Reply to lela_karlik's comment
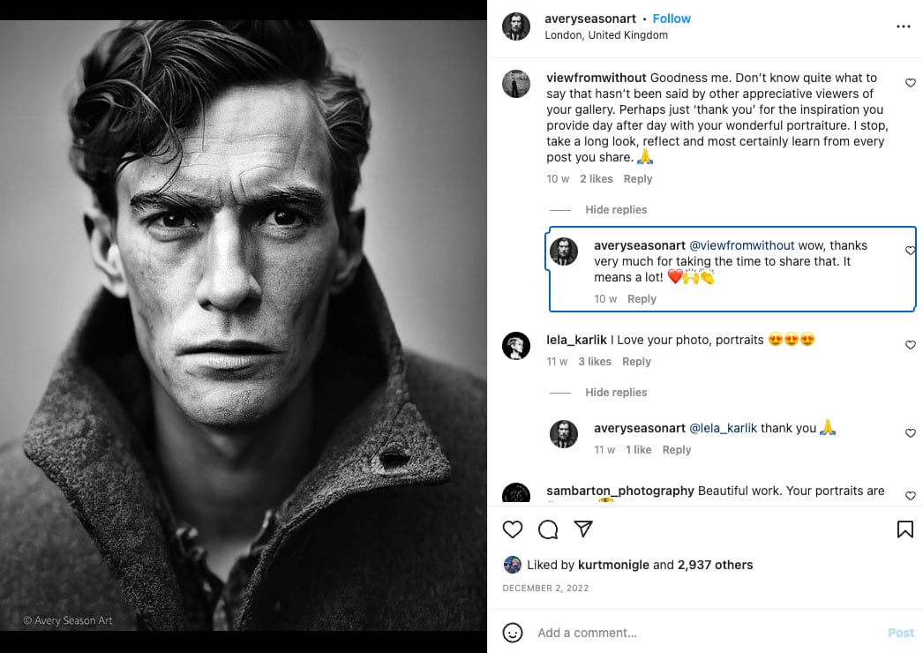Screen dimensions: 923x653 click(x=636, y=362)
